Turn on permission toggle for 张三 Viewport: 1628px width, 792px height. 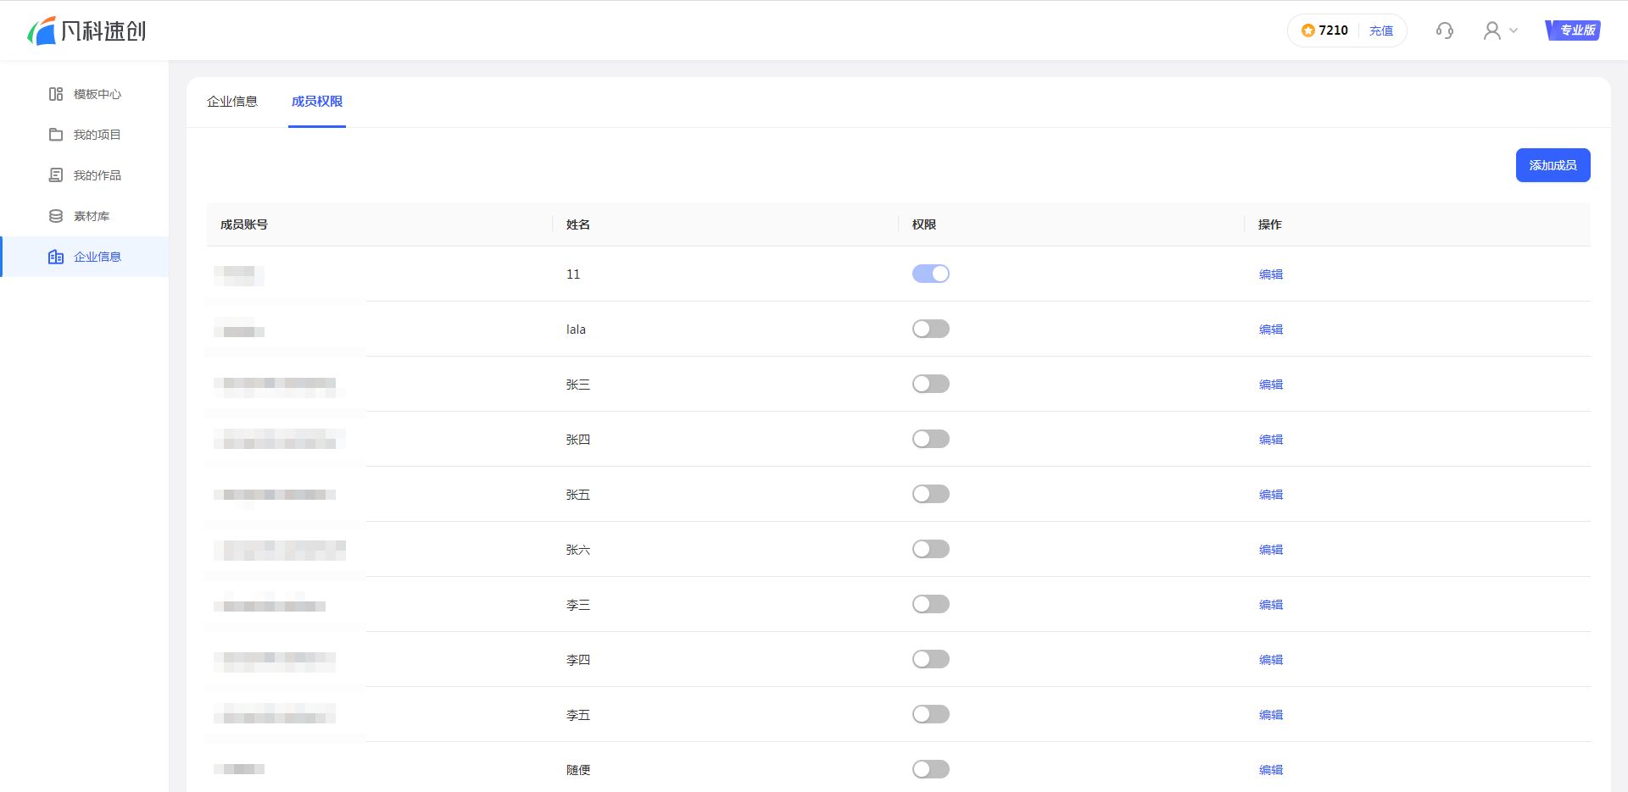point(930,384)
